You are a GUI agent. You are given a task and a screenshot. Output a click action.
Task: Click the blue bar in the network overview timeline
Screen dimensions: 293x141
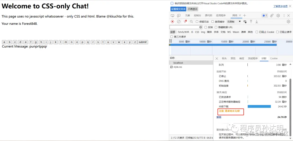click(x=223, y=45)
